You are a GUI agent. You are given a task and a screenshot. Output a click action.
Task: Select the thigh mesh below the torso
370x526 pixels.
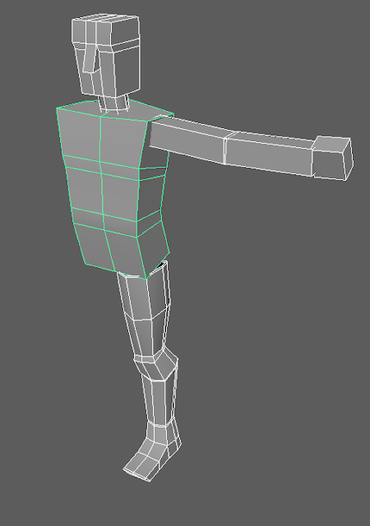(x=145, y=309)
